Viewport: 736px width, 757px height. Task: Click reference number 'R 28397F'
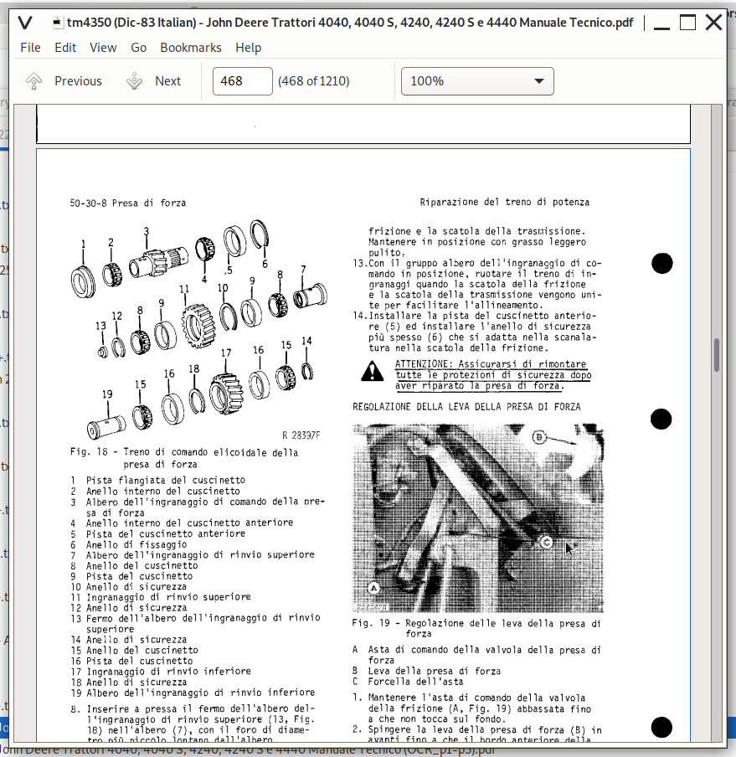click(x=301, y=435)
